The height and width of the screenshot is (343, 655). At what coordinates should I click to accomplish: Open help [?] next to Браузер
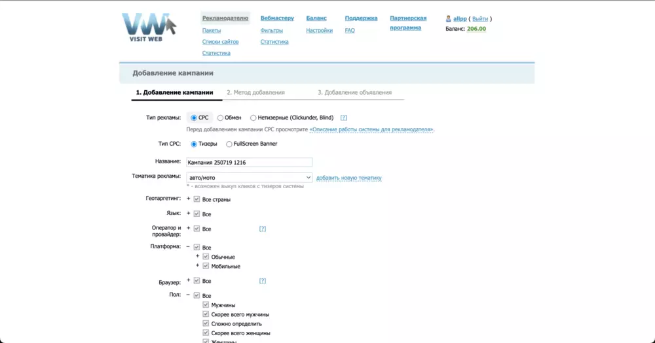[x=263, y=281]
